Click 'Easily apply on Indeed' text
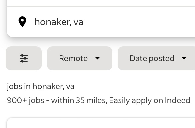This screenshot has width=195, height=128. [x=150, y=100]
